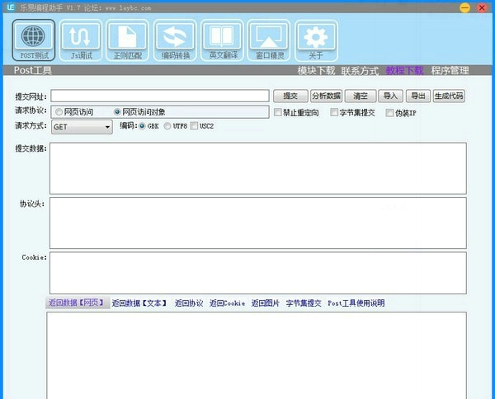Open the 教程下载 link

click(x=405, y=71)
